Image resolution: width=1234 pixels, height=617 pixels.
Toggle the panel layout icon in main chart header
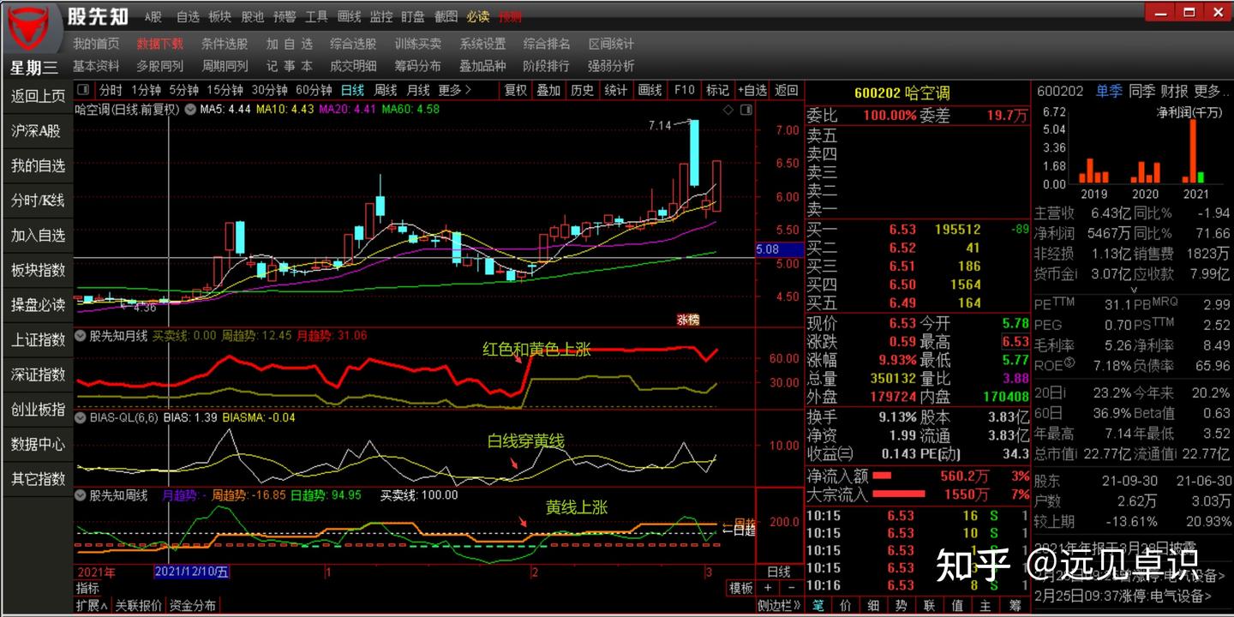(746, 110)
